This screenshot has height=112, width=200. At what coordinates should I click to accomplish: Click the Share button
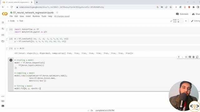click(196, 14)
